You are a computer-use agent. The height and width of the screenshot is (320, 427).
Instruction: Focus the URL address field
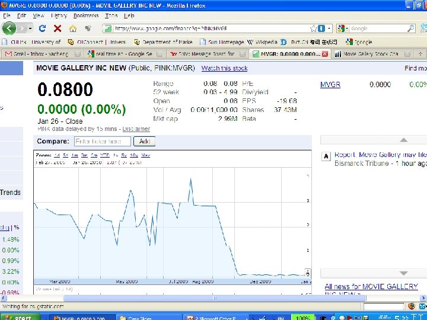coord(211,28)
